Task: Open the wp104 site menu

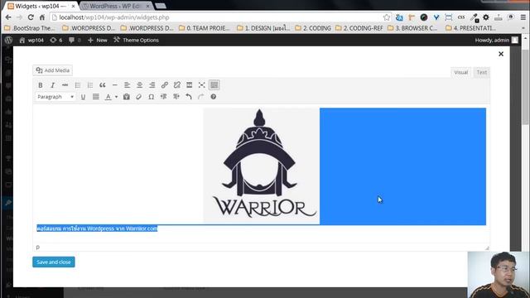Action: click(31, 40)
